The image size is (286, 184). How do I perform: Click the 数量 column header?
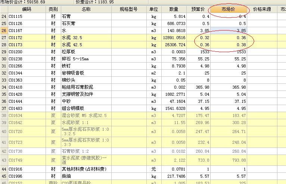click(174, 9)
